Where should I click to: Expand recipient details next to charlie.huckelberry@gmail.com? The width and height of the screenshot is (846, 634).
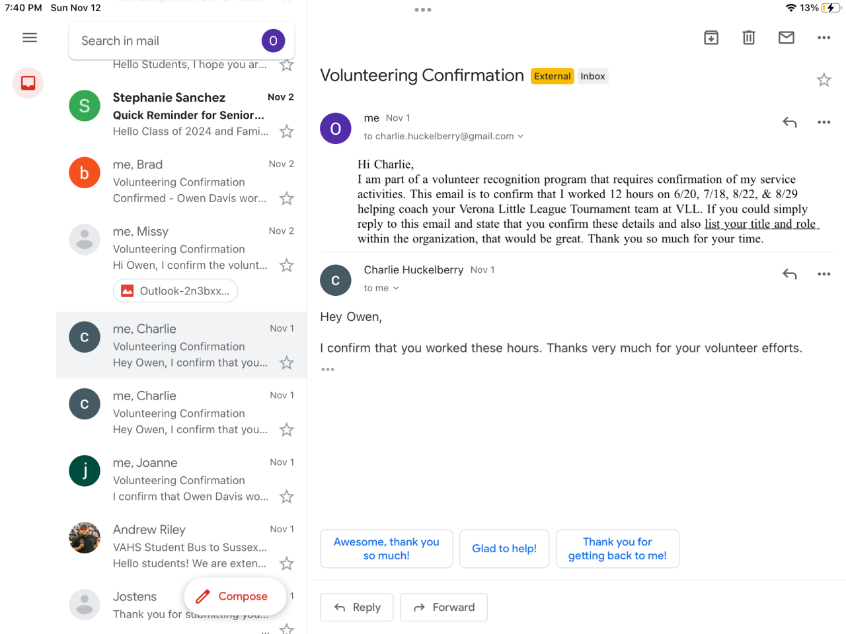point(521,137)
